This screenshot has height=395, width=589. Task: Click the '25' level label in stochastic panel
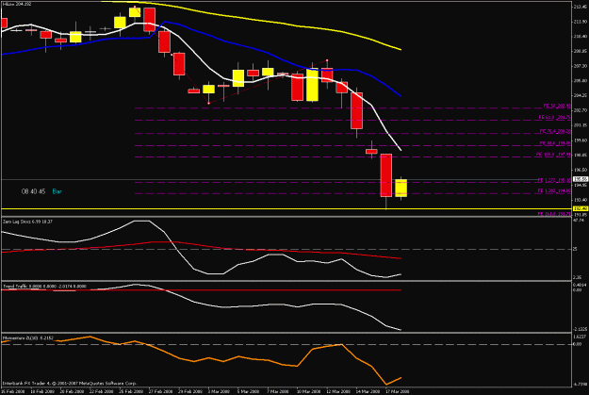575,249
